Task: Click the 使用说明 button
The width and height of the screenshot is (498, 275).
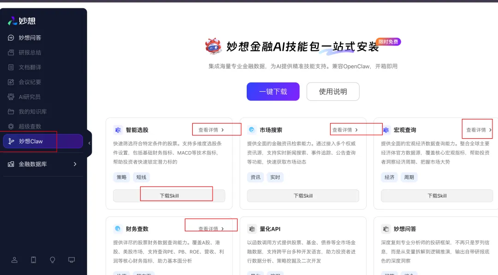Action: point(333,92)
